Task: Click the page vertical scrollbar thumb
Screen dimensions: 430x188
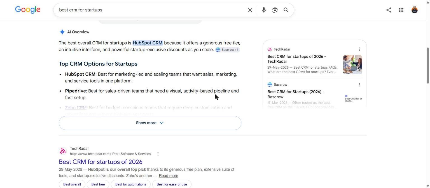Action: (428, 65)
